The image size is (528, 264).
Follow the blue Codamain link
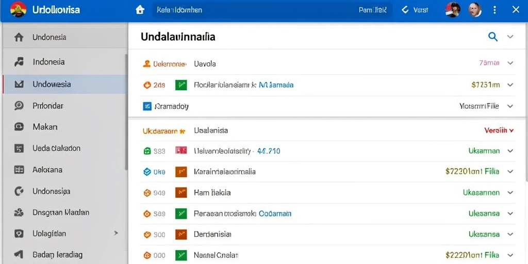point(275,213)
